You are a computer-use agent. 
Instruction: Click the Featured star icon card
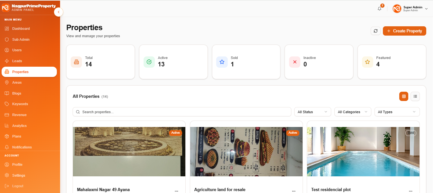367,62
